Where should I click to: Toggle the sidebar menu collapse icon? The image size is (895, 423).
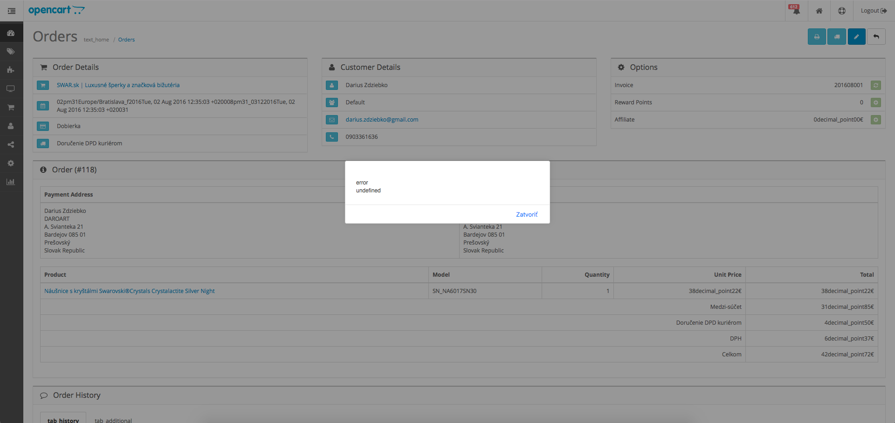(12, 11)
